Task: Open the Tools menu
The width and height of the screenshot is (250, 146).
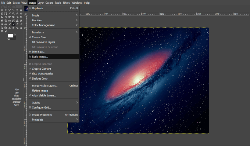Action: pyautogui.click(x=58, y=3)
